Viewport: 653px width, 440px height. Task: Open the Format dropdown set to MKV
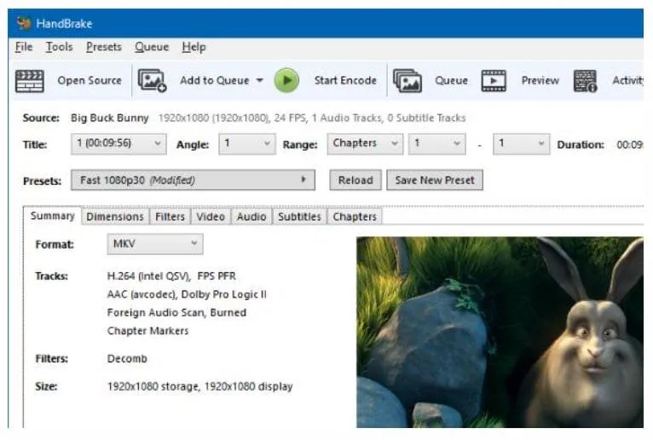point(155,244)
